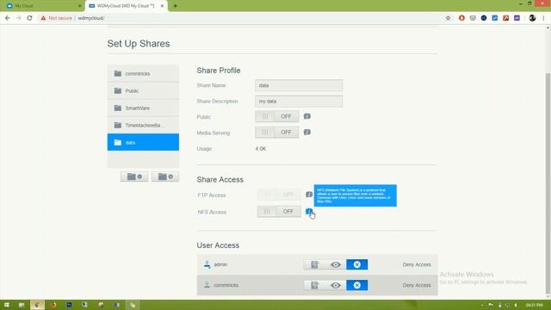Toggle the NFS Access switch
551x310 pixels.
click(279, 211)
